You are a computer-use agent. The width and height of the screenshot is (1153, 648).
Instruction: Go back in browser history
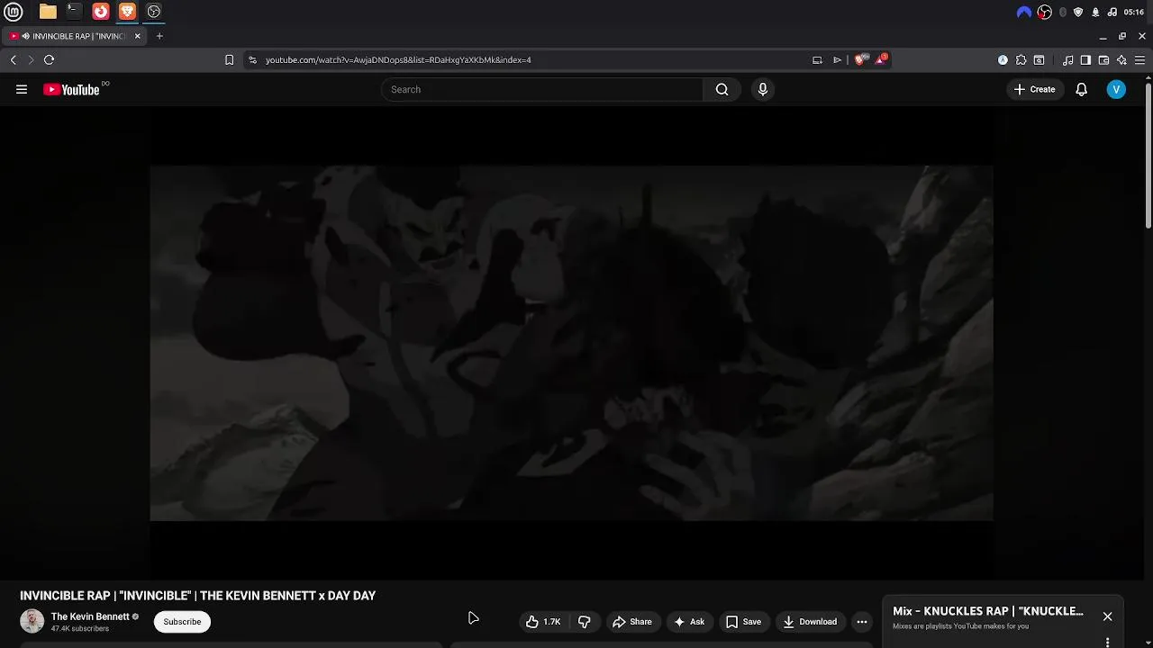(13, 59)
